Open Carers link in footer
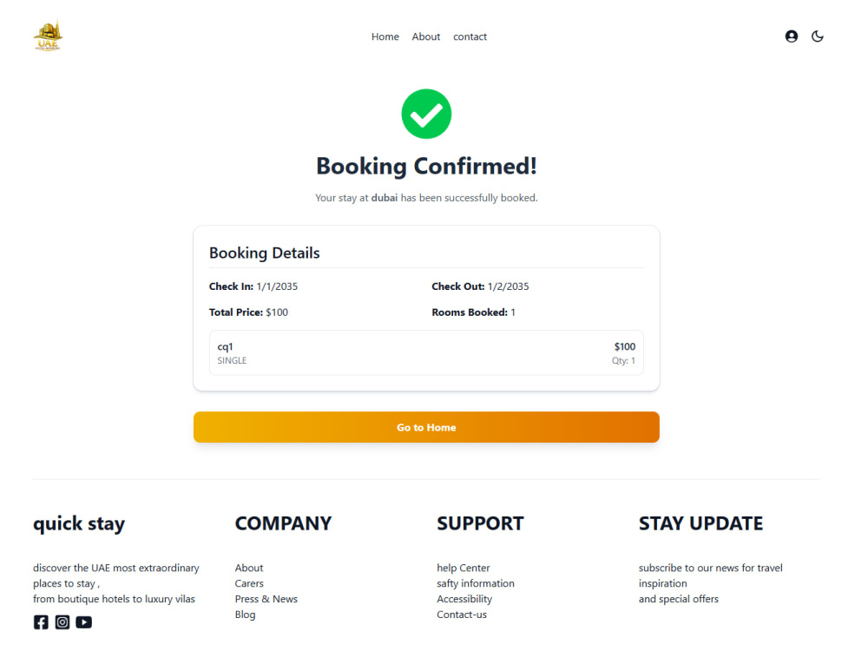868x651 pixels. click(x=249, y=583)
